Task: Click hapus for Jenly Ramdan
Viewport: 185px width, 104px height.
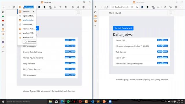Action: (x=73, y=63)
